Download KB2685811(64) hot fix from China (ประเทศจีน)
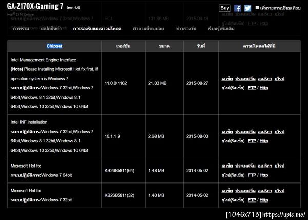Viewport: 308px width, 220px height. click(245, 166)
